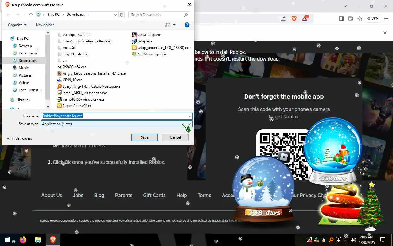Go up one folder level
Viewport: 393px width, 246px height.
pyautogui.click(x=31, y=15)
